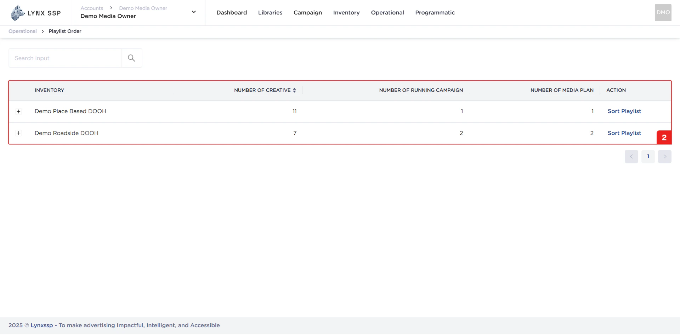Click the search magnifier icon
The height and width of the screenshot is (335, 680).
131,58
